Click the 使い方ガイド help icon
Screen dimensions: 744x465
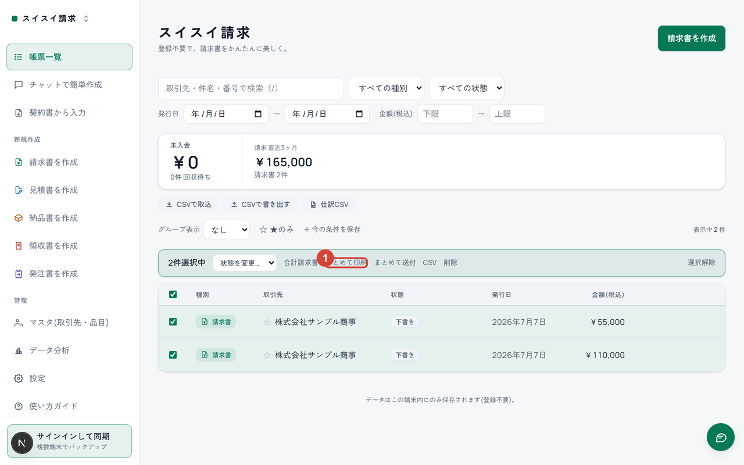(x=19, y=406)
